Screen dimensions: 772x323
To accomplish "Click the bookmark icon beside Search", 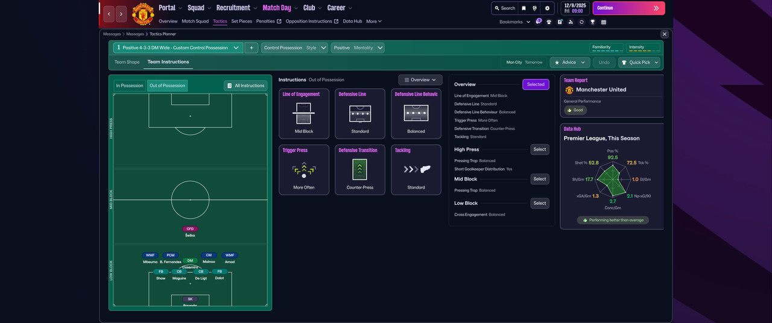I will (x=524, y=8).
